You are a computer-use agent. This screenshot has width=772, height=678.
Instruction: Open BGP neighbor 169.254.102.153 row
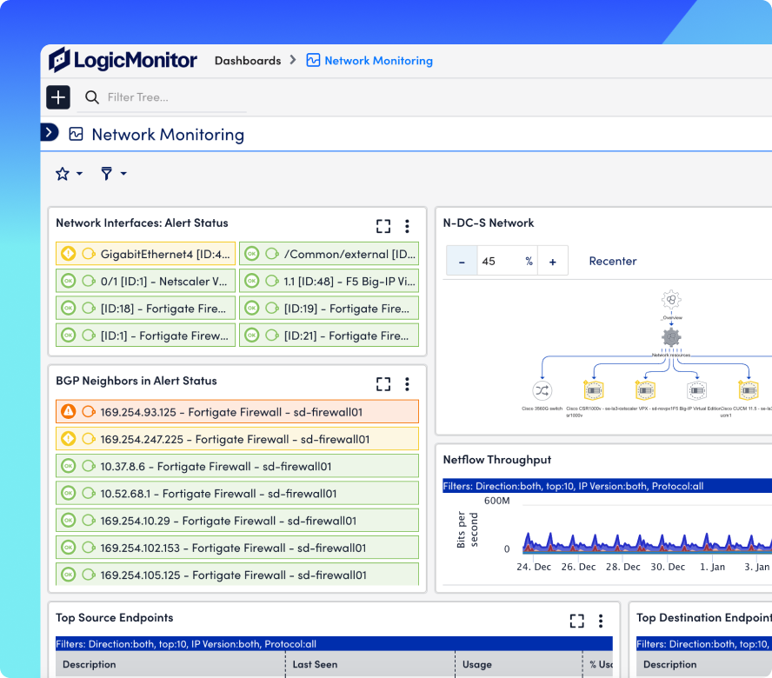(x=237, y=548)
